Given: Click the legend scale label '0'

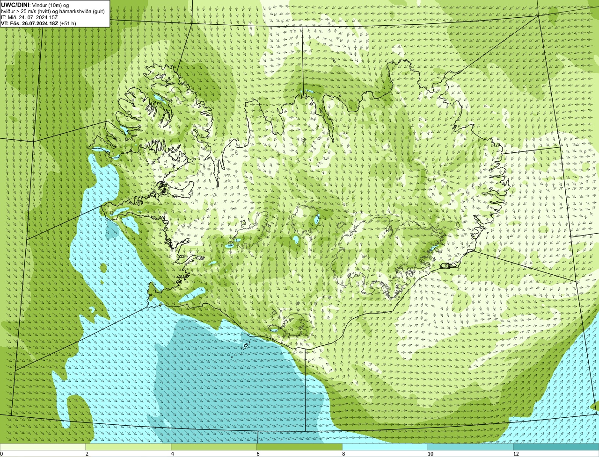Looking at the screenshot, I should (x=1, y=454).
